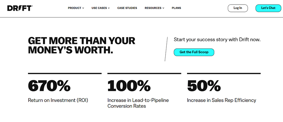This screenshot has width=283, height=122.
Task: Click the Return on Investment (ROI) label
Action: (58, 100)
